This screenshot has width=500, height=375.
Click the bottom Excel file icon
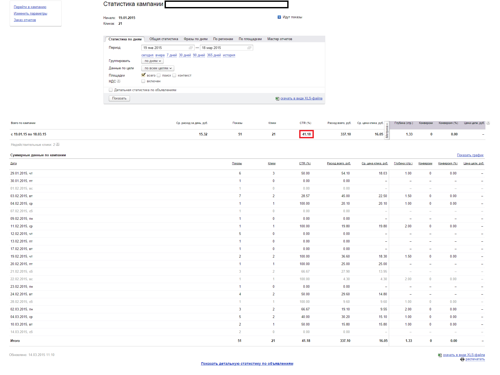440,355
